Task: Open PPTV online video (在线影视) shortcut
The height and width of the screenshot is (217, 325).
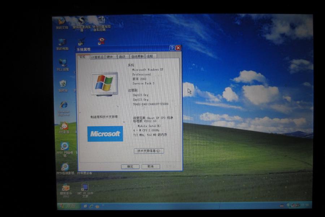Action: click(x=65, y=169)
